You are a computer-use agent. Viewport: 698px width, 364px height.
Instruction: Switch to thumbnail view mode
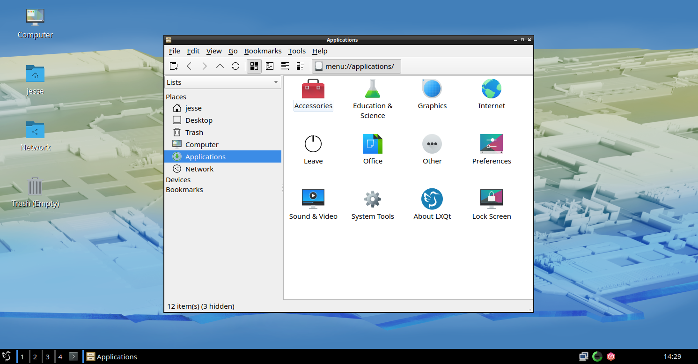270,66
